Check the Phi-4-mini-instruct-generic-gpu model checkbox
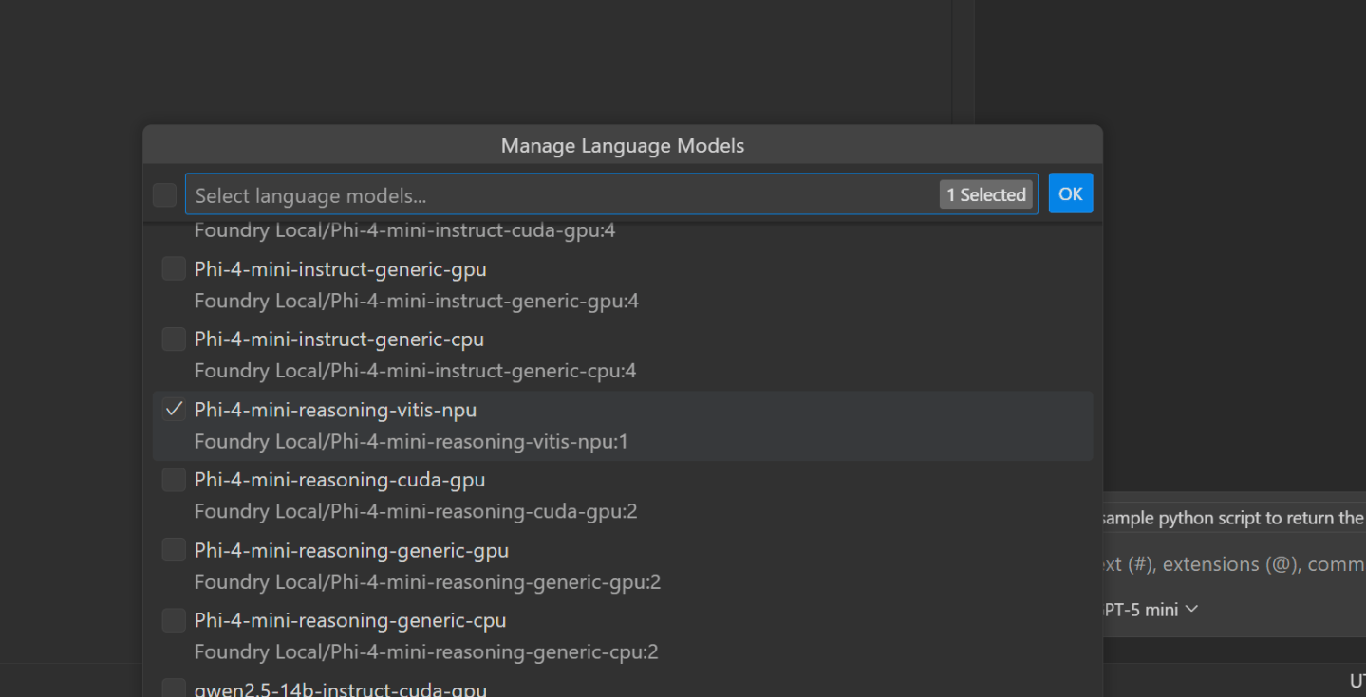 coord(174,269)
